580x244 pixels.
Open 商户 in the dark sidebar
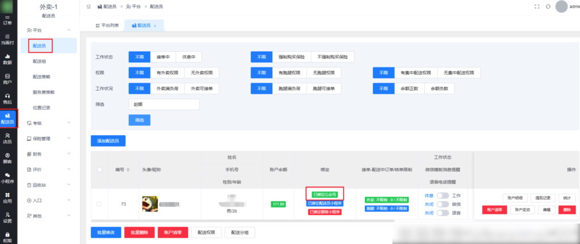(x=7, y=79)
